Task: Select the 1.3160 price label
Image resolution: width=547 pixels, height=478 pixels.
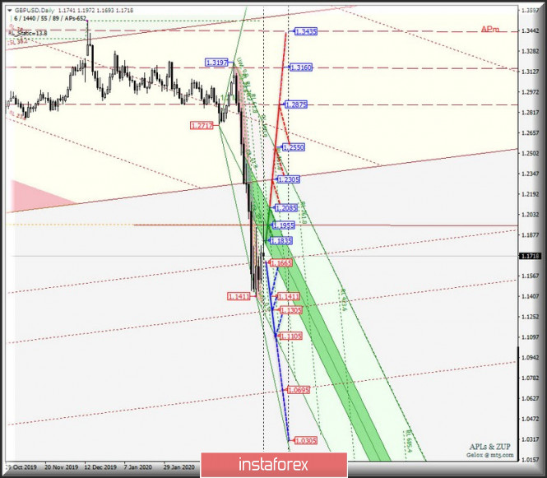Action: 301,67
